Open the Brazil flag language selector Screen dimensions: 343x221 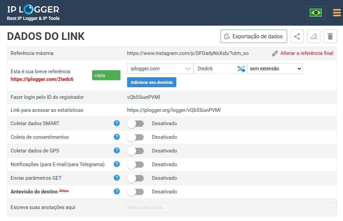315,13
